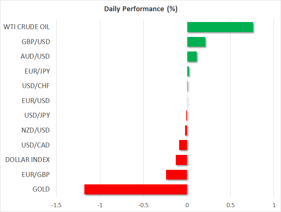Click the green GBP/USD bar

(x=196, y=42)
